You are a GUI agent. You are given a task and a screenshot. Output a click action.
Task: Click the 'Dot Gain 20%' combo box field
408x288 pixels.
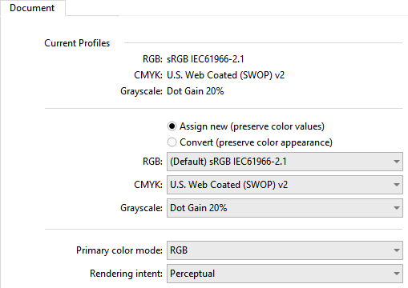(x=285, y=208)
